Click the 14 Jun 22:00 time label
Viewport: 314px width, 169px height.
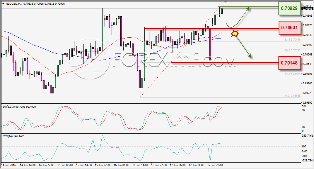[47, 165]
